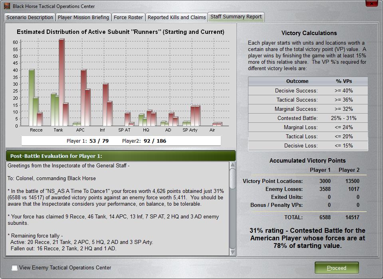Click the evaluation scrollbar down arrow
The width and height of the screenshot is (383, 279).
232,252
